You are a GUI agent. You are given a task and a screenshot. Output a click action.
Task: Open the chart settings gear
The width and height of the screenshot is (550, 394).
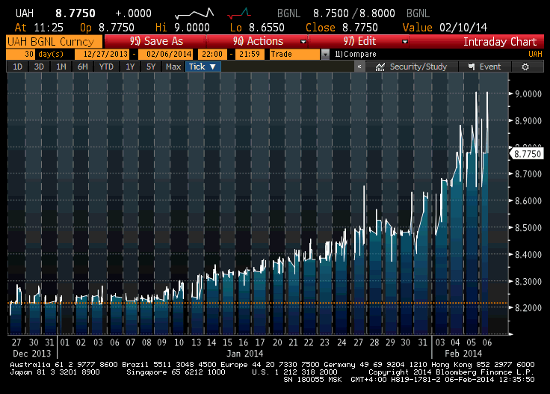525,67
